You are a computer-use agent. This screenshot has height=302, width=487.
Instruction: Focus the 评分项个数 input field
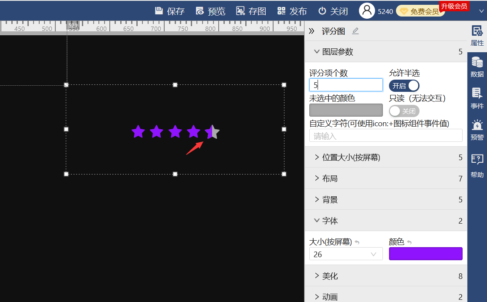tap(346, 85)
